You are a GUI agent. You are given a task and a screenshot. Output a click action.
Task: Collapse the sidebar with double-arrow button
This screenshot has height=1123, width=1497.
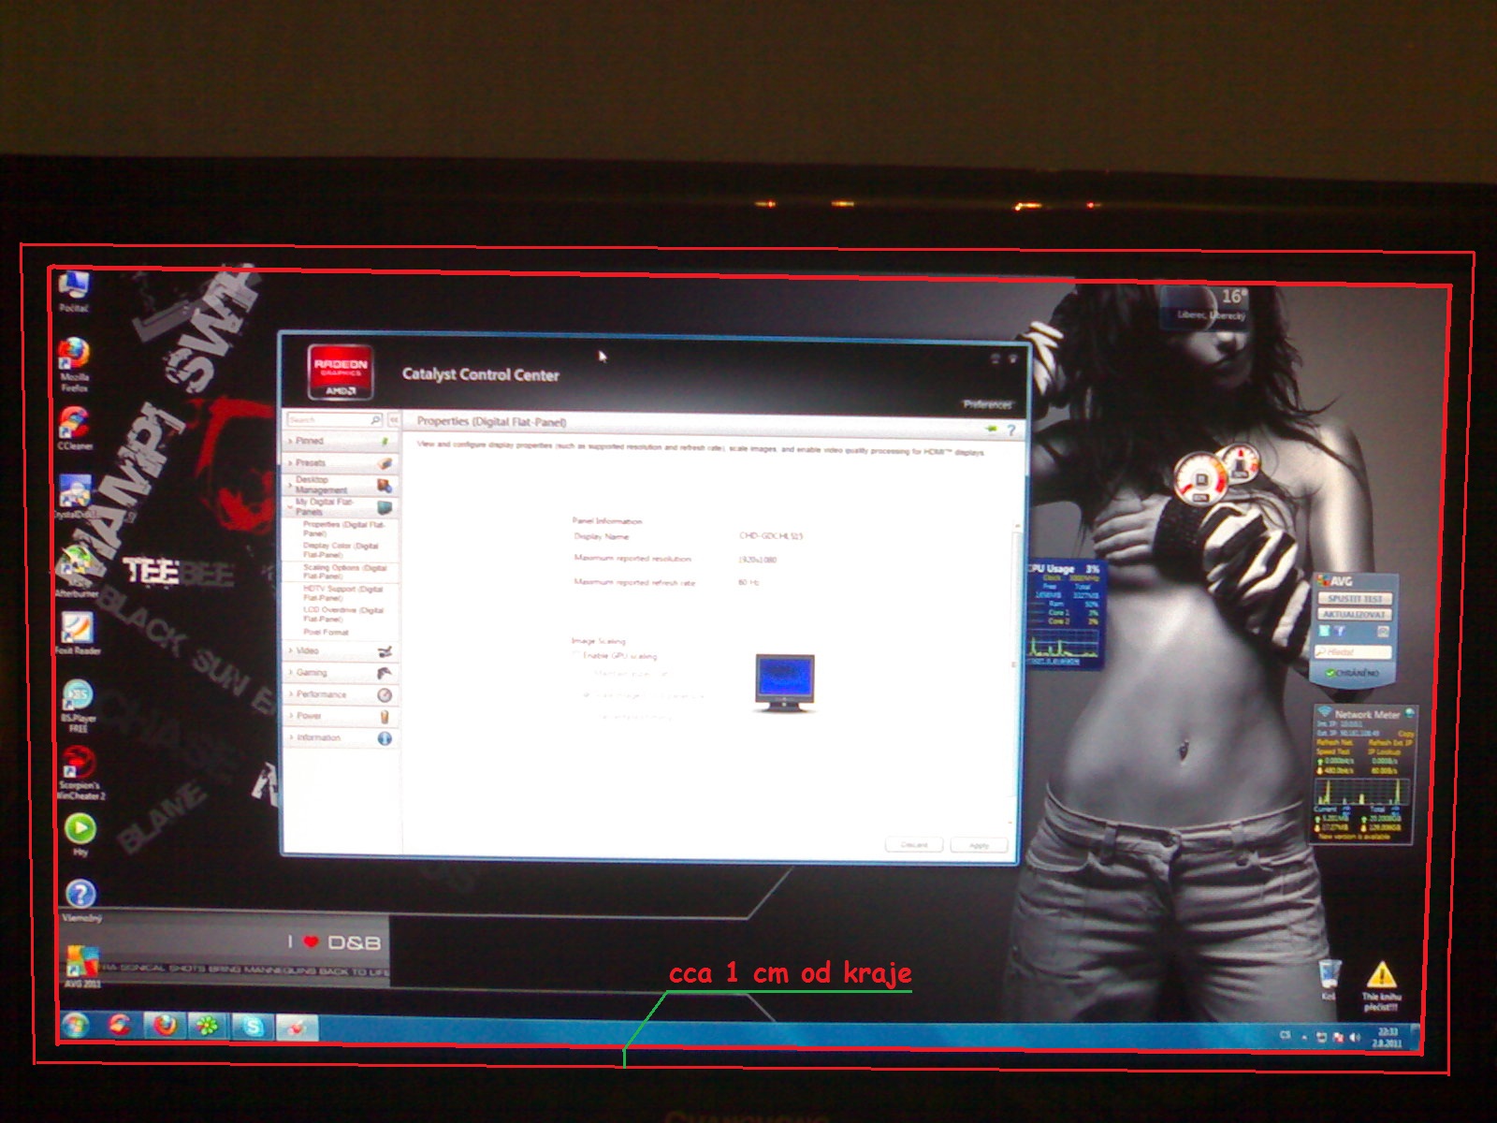click(394, 419)
